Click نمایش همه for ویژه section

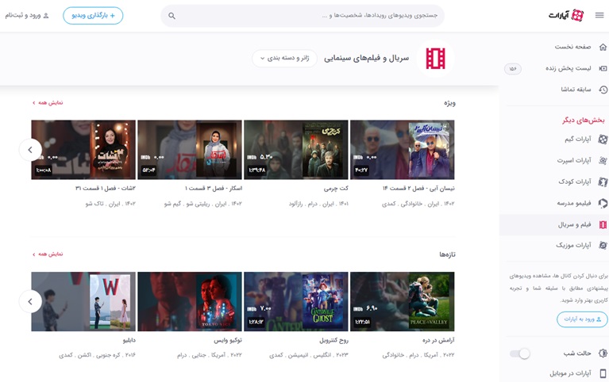pos(48,103)
